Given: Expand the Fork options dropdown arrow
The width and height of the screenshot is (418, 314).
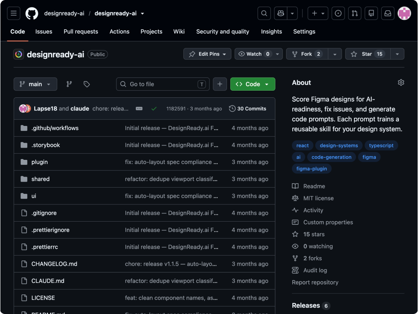Looking at the screenshot, I should click(335, 54).
